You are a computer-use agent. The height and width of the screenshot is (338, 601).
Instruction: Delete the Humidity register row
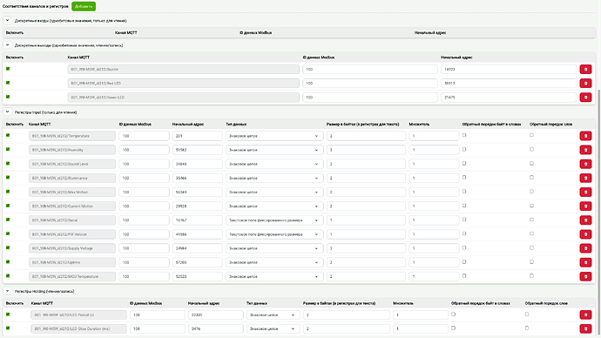585,150
